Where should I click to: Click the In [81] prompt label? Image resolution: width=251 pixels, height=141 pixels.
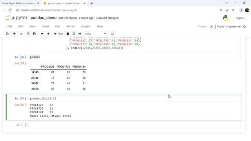click(x=21, y=57)
